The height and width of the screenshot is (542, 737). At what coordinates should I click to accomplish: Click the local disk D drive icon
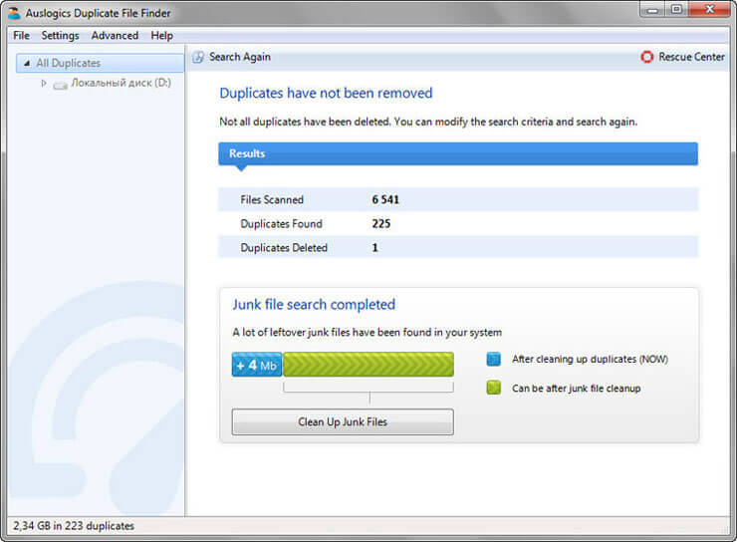pyautogui.click(x=60, y=85)
